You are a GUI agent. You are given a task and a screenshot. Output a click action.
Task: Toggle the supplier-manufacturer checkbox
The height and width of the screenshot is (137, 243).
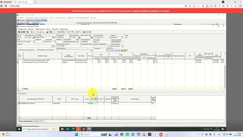[19, 50]
